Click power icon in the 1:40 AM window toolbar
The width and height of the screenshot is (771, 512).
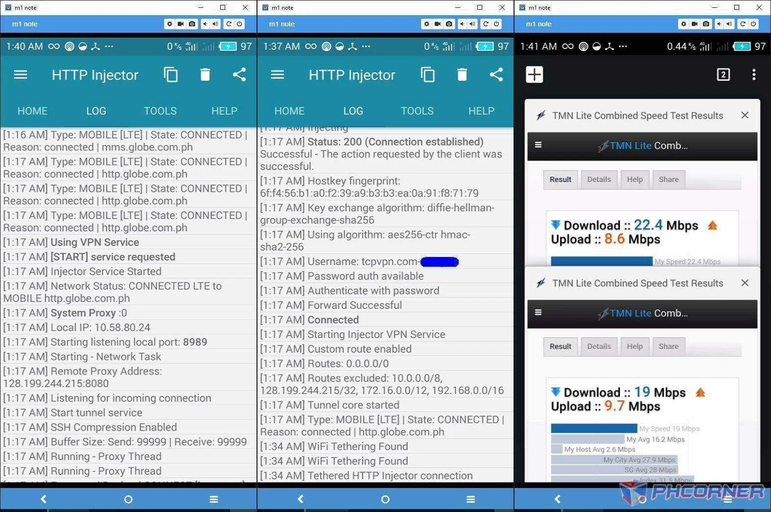(239, 23)
